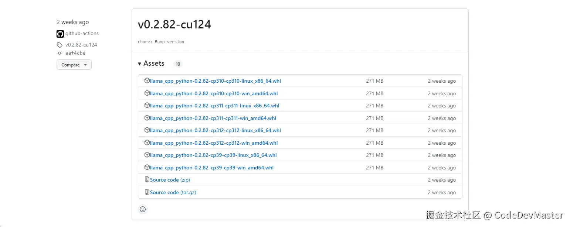This screenshot has height=227, width=570.
Task: Open the v0.2.82-cu124 tag link in sidebar
Action: (x=81, y=45)
